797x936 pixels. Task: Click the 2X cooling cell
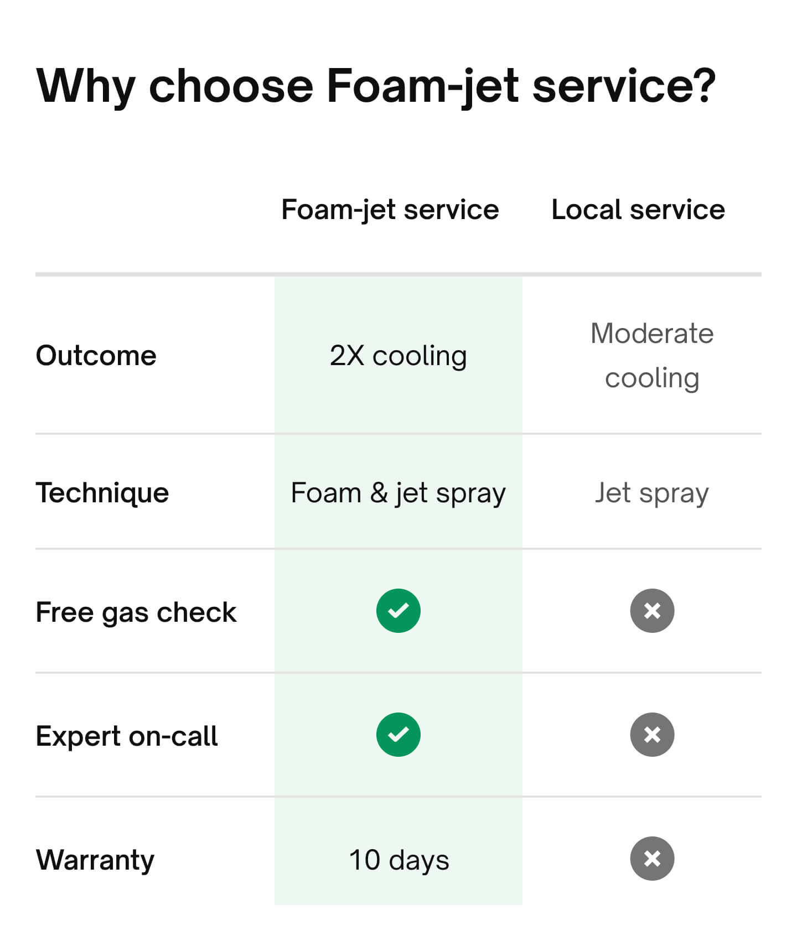pos(398,355)
